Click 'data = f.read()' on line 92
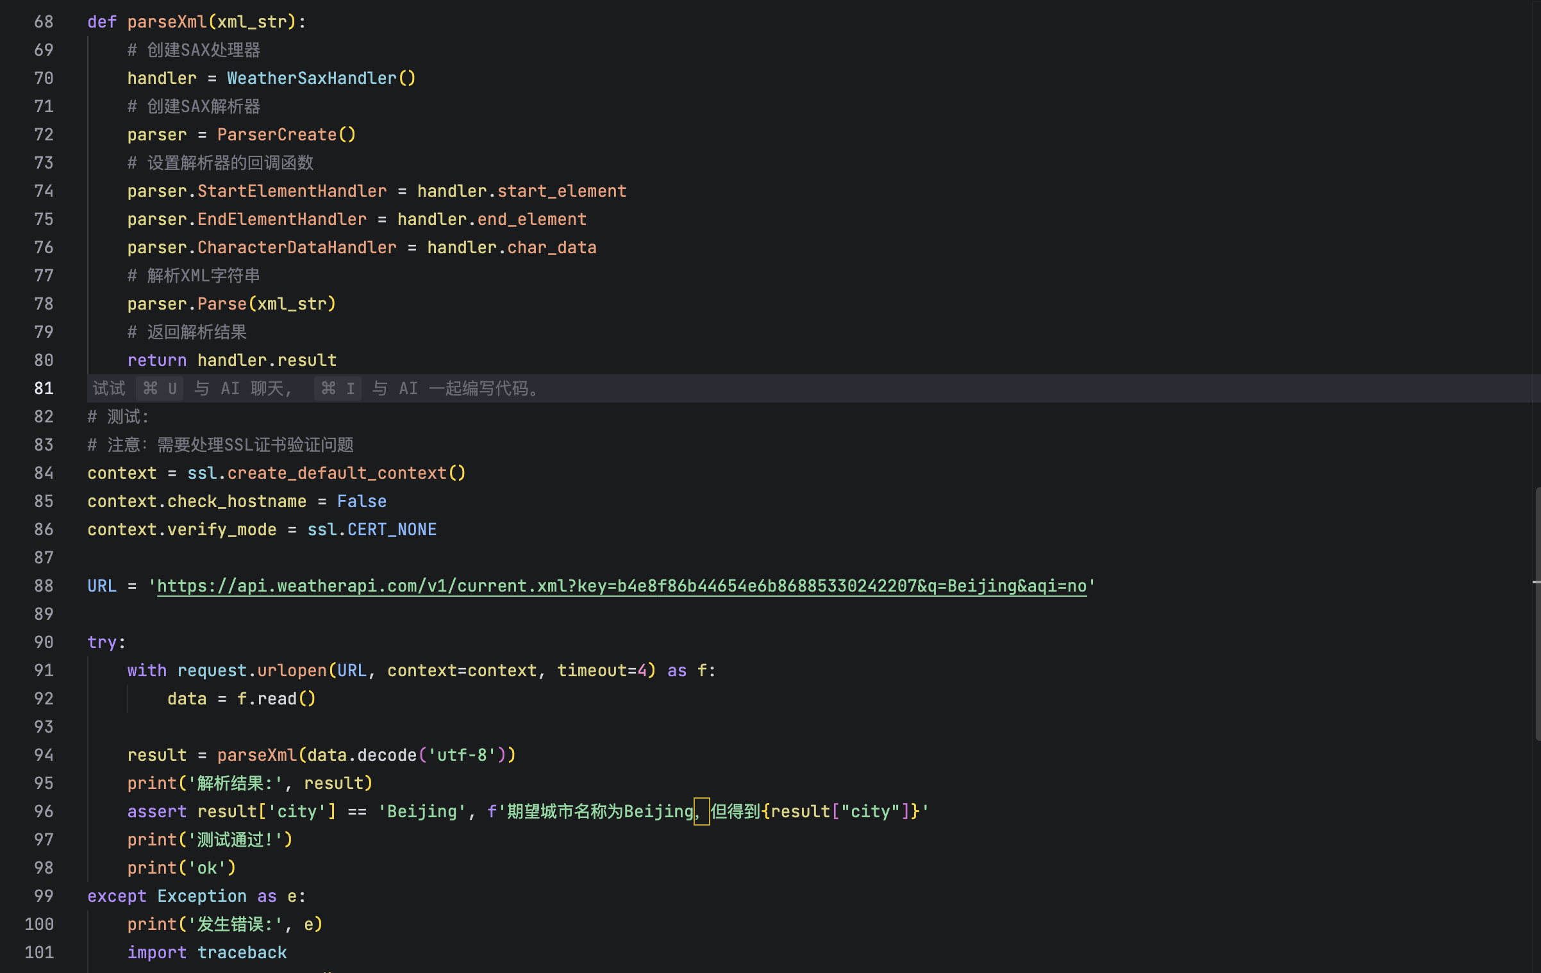The image size is (1541, 973). [242, 699]
